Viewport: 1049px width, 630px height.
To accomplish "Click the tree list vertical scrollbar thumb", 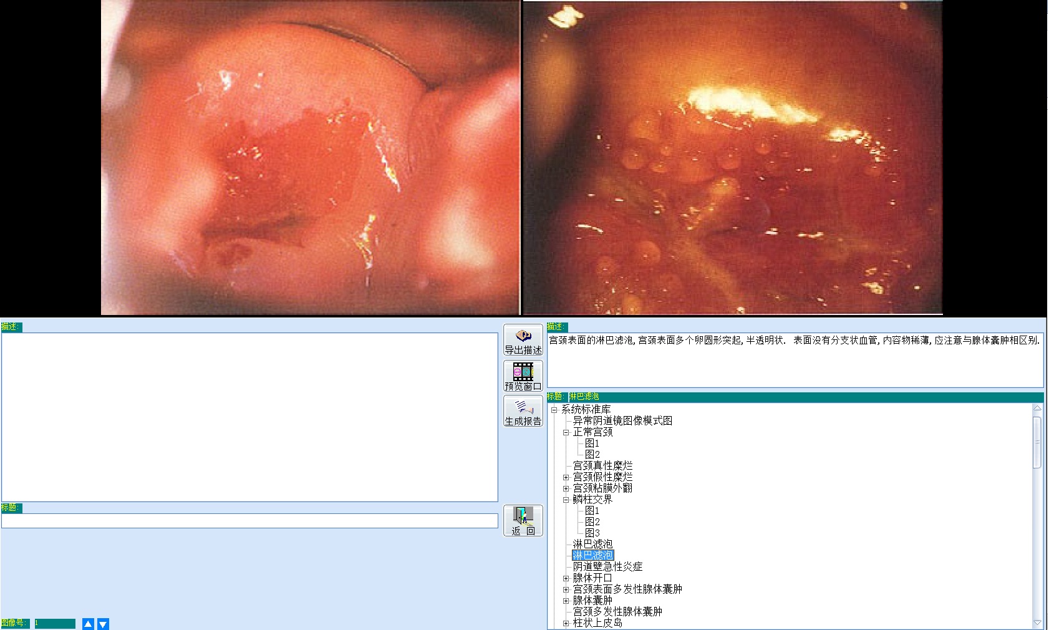I will pyautogui.click(x=1037, y=442).
